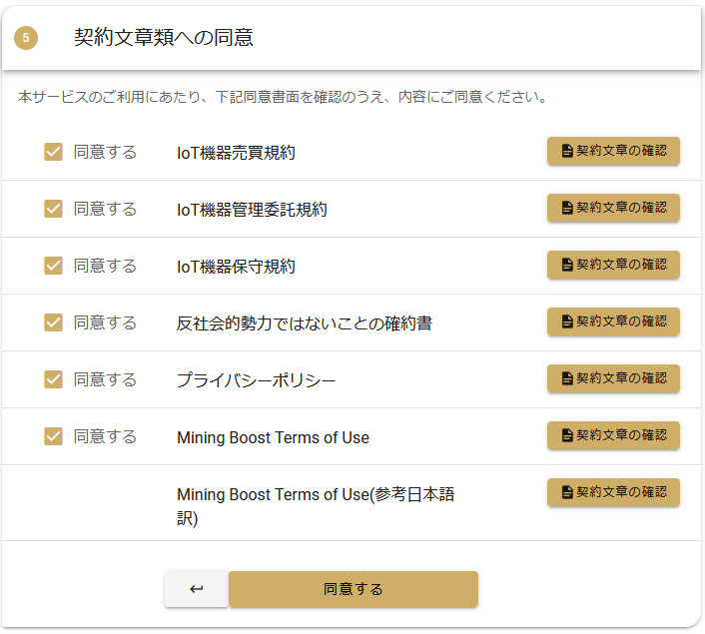Click 契約文章の確認 button for プライバシーポリシー
Screen dimensions: 705x634
pos(613,378)
